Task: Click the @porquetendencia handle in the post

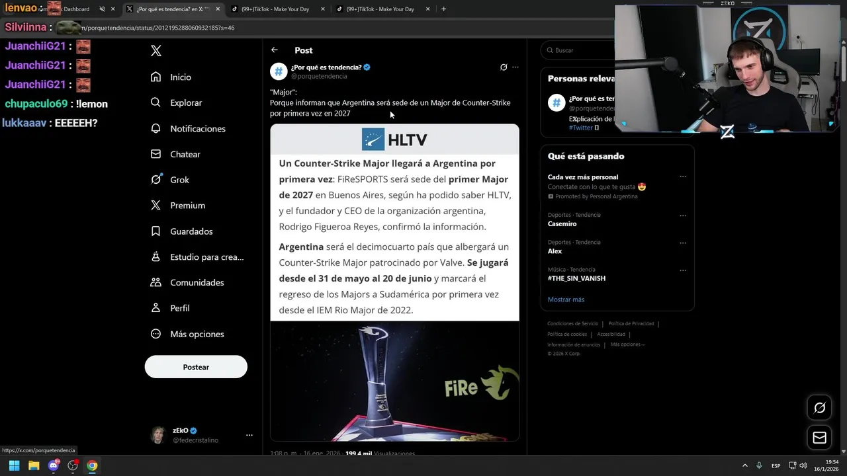Action: point(319,76)
